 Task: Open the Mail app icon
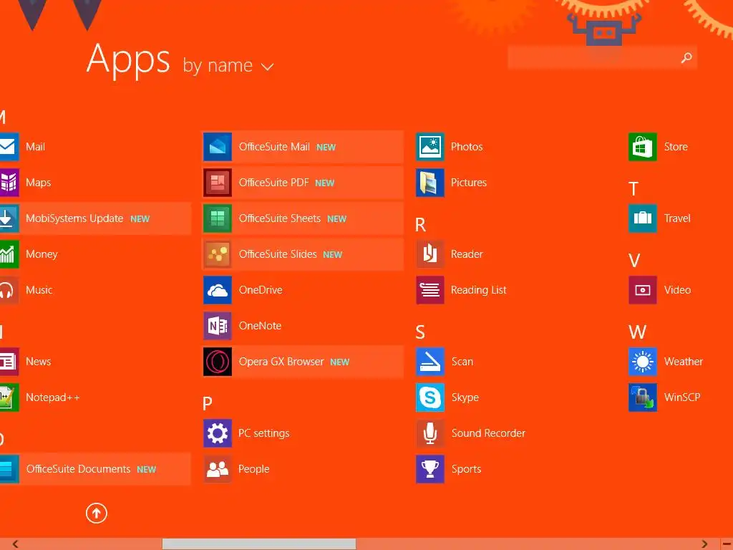point(9,147)
